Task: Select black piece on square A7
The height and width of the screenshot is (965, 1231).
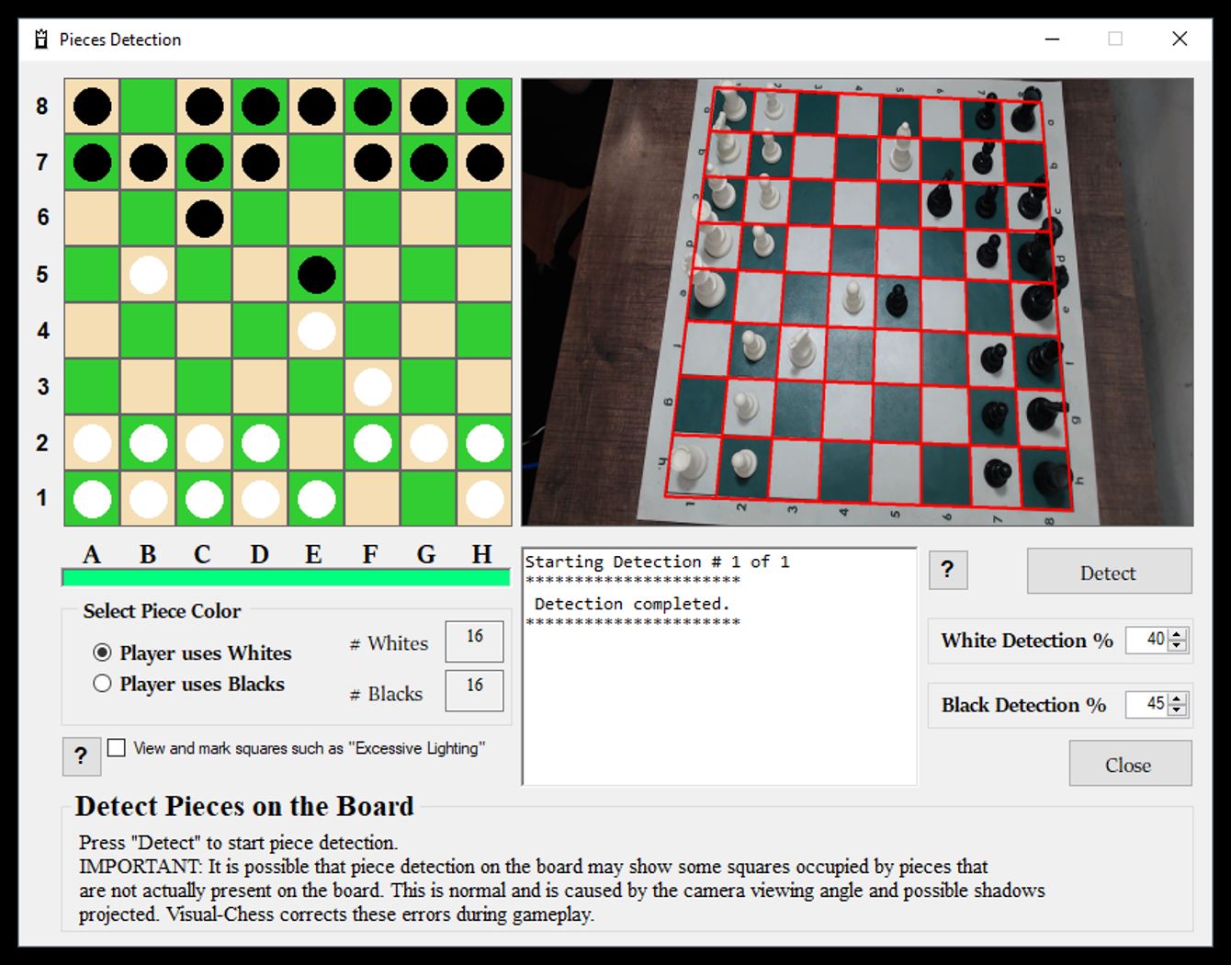Action: [x=92, y=163]
